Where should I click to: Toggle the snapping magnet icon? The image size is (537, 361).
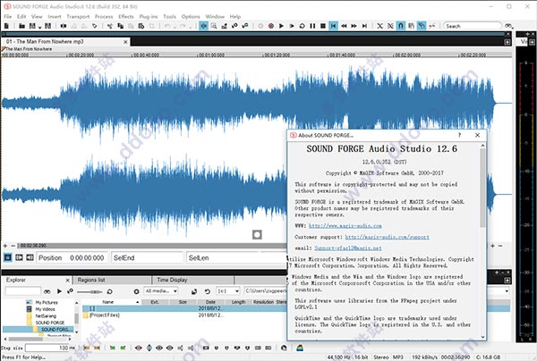click(x=400, y=26)
